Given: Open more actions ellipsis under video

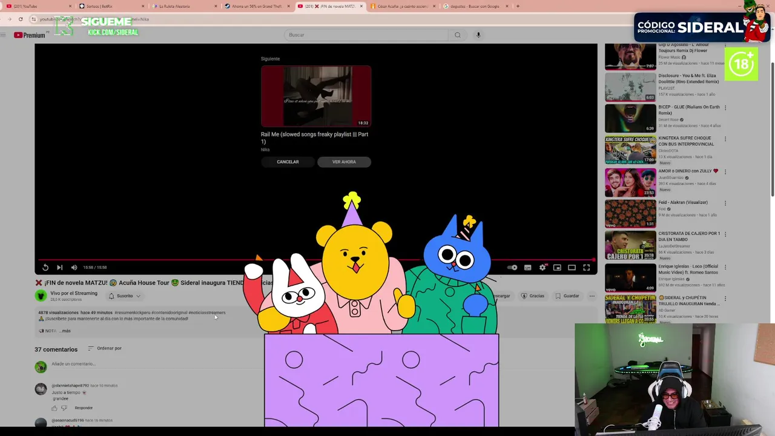Looking at the screenshot, I should (592, 296).
